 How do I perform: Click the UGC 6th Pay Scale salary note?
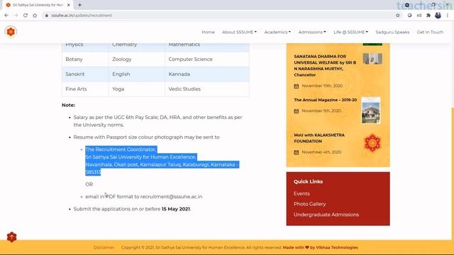(x=157, y=121)
